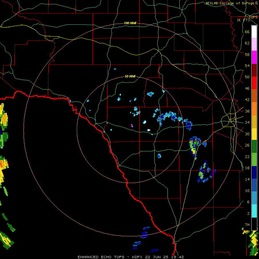Select the light green legend color band
The height and width of the screenshot is (259, 259).
254,159
